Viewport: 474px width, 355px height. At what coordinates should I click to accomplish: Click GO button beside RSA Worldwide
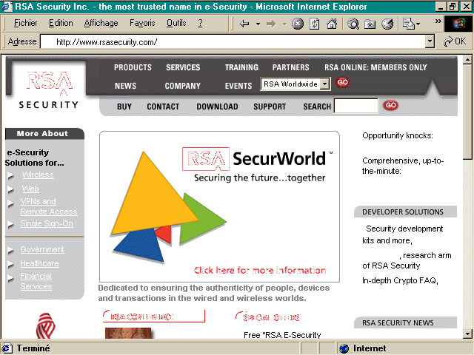tap(342, 82)
